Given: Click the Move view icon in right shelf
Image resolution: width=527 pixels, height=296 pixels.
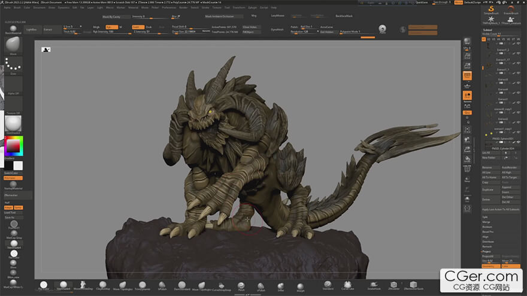Looking at the screenshot, I should click(x=467, y=139).
